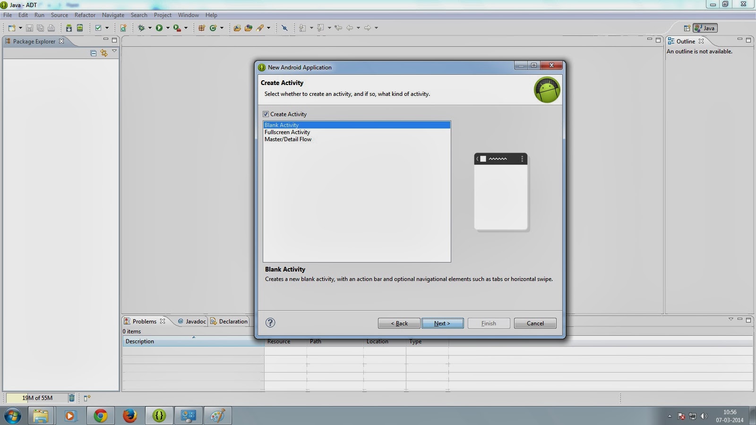
Task: Select Blank Activity in the list
Action: (357, 125)
